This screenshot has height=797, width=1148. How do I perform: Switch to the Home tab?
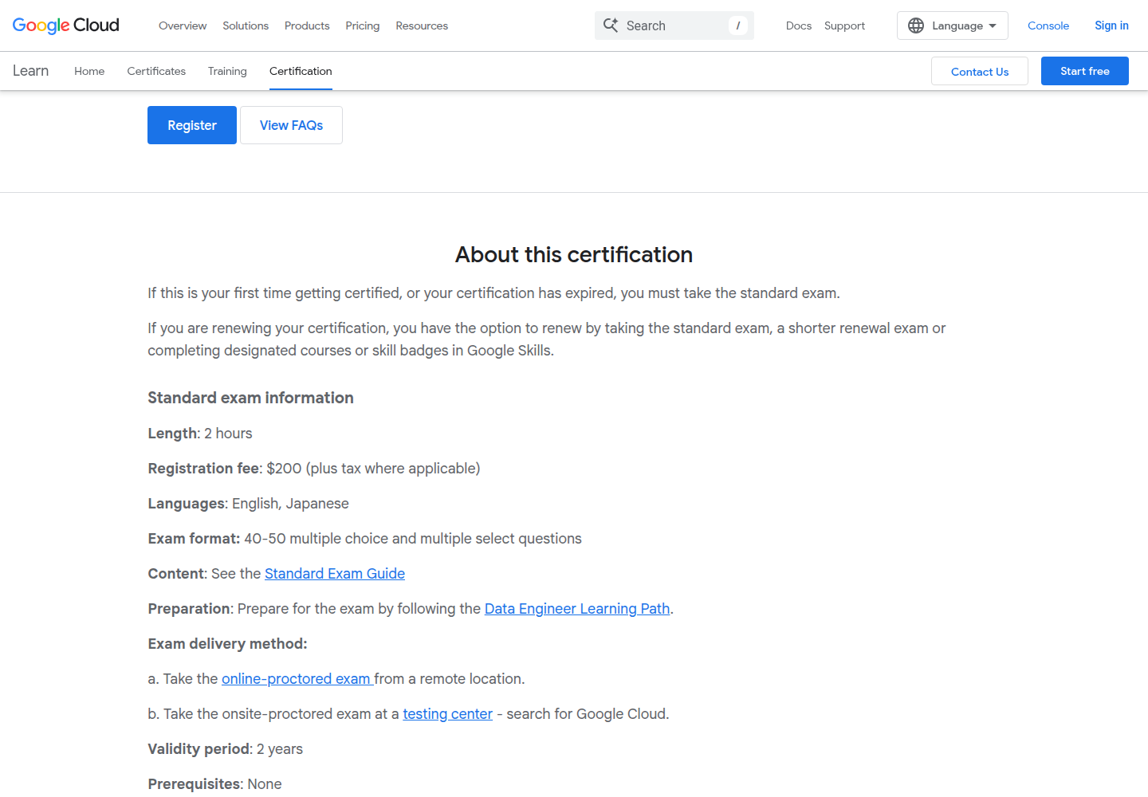pyautogui.click(x=89, y=71)
